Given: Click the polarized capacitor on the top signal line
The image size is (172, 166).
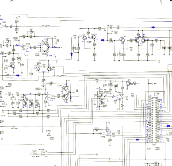Looking at the screenshot, I should pyautogui.click(x=111, y=27).
